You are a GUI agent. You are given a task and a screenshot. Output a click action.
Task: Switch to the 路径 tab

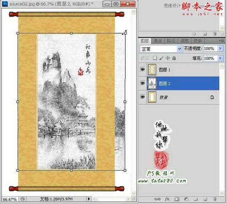click(171, 41)
